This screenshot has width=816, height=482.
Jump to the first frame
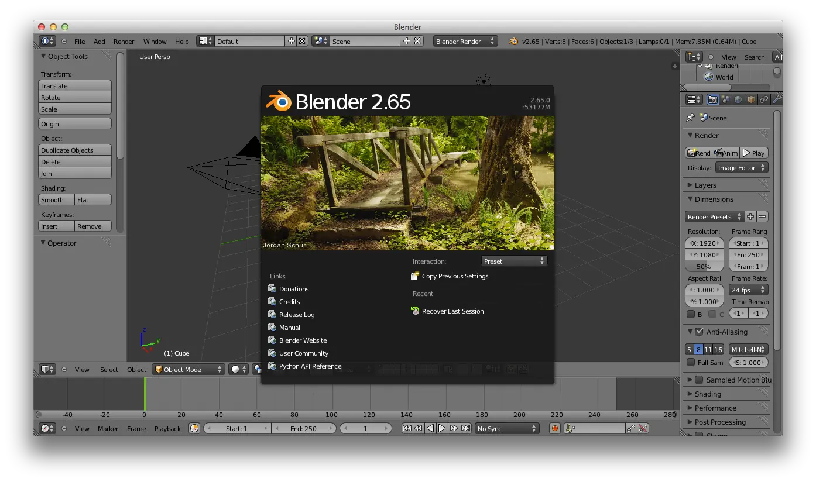pyautogui.click(x=407, y=429)
